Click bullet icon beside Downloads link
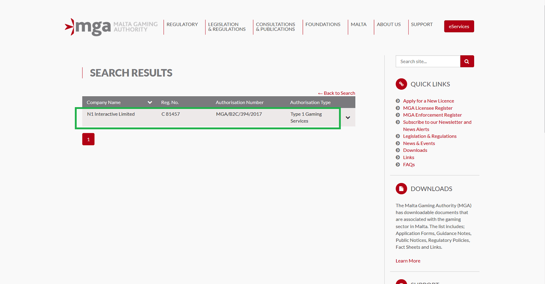Screen dimensions: 545x284 tap(398, 150)
